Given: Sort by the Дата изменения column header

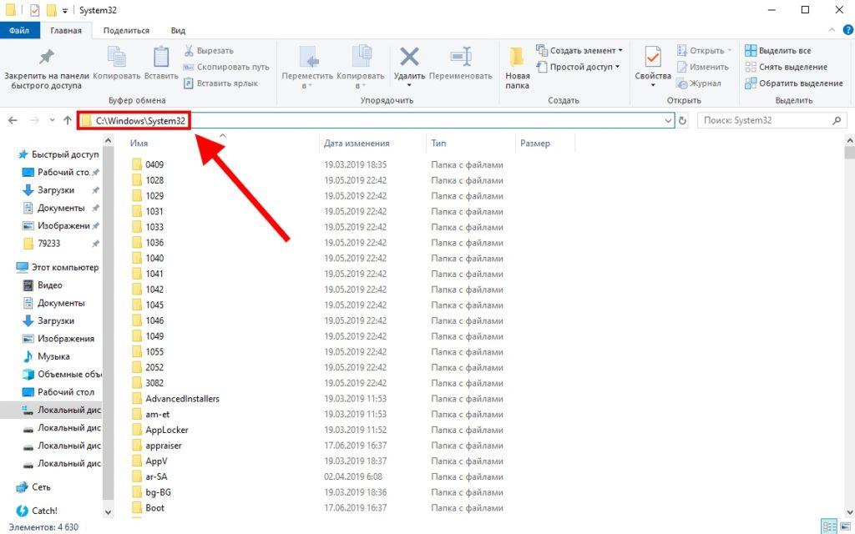Looking at the screenshot, I should pyautogui.click(x=357, y=144).
